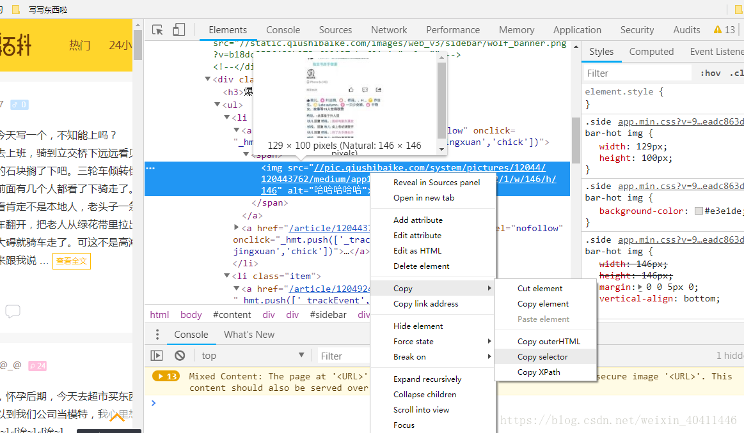
Task: Open the Sources tab
Action: coord(335,30)
